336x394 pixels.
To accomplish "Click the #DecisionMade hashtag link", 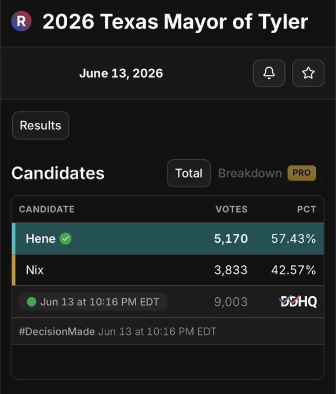I will [x=57, y=331].
